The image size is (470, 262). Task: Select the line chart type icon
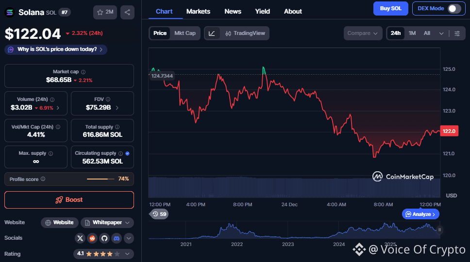coord(212,33)
